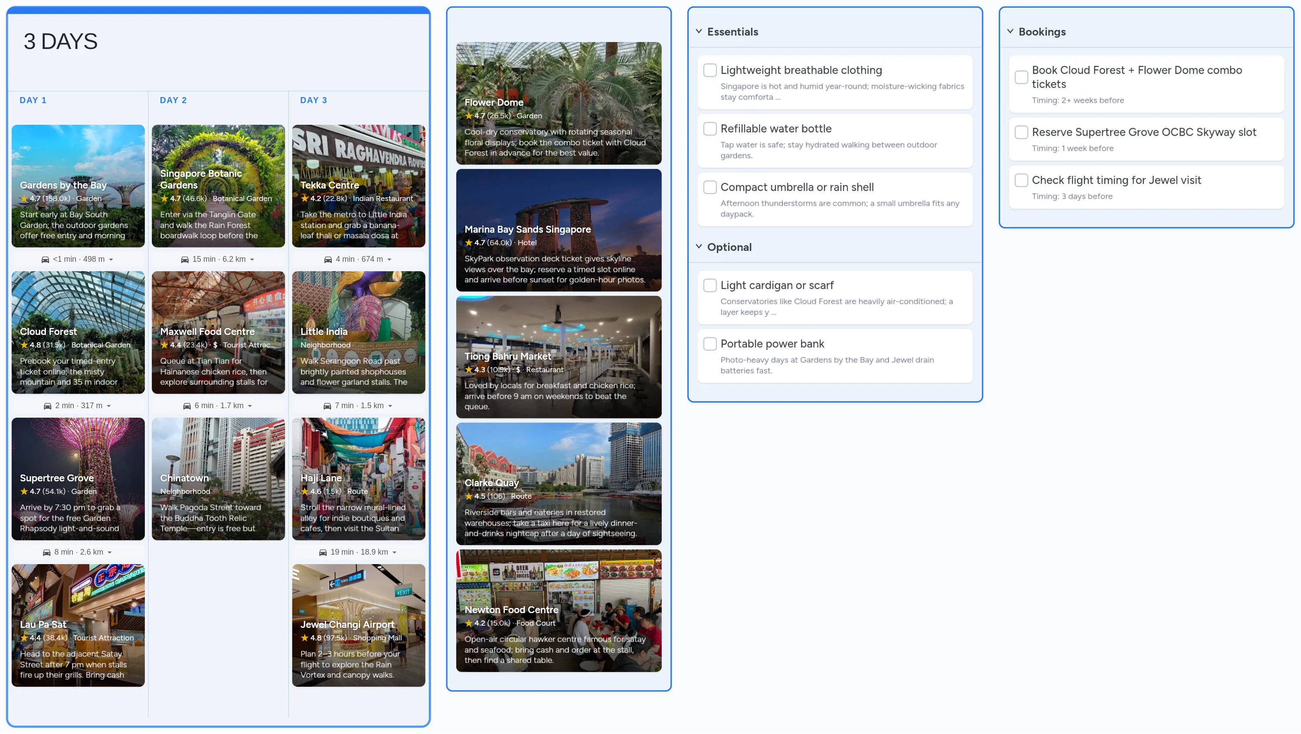Collapse the Bookings section chevron
The width and height of the screenshot is (1301, 734).
tap(1010, 31)
